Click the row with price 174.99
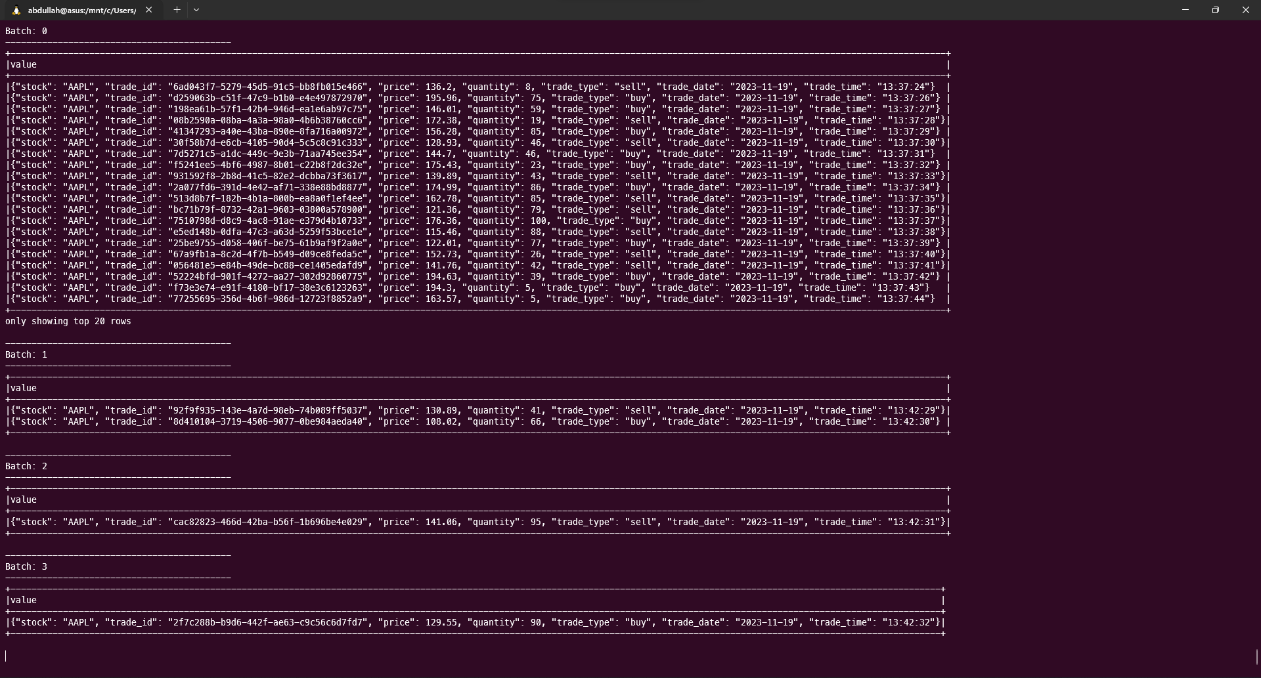 click(477, 187)
